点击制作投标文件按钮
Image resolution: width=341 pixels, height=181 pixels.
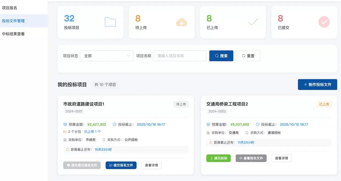tap(317, 84)
